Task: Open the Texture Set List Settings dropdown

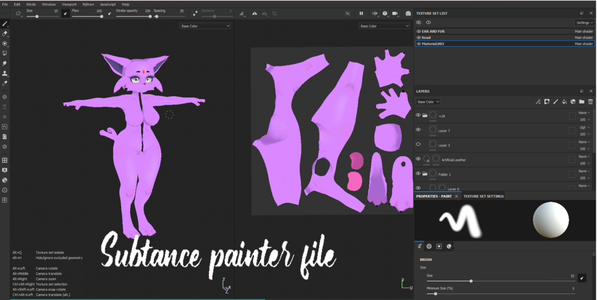Action: coord(585,23)
